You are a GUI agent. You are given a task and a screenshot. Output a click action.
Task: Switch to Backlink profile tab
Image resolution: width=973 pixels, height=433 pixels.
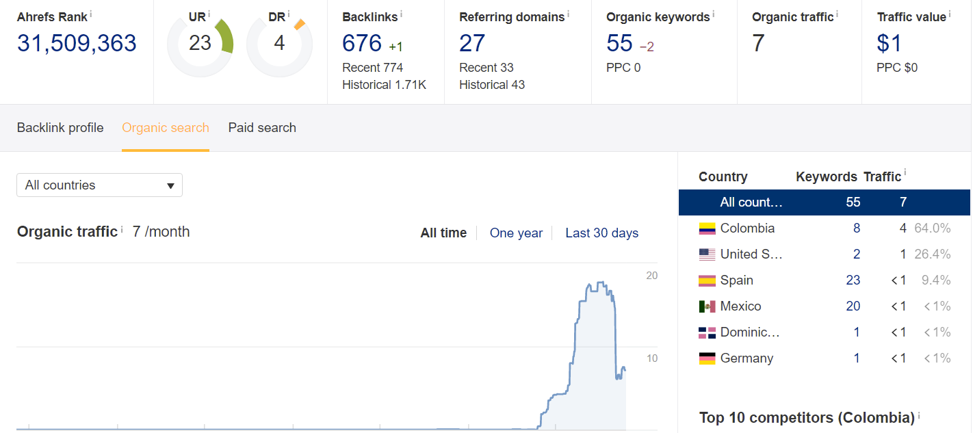60,128
